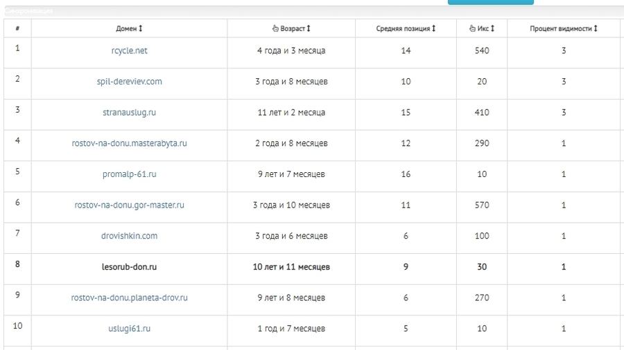The width and height of the screenshot is (624, 350).
Task: Click Икс value 100 for drovishkin.com
Action: pyautogui.click(x=482, y=236)
